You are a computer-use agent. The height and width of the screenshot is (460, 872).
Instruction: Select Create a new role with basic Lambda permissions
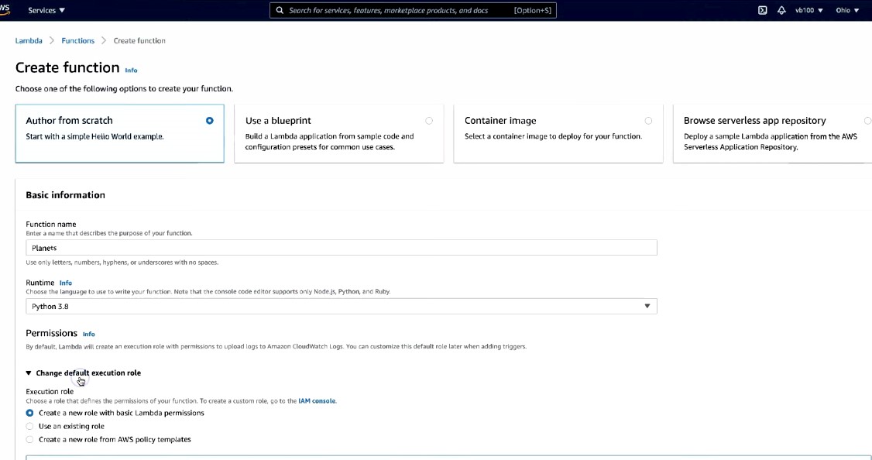[x=115, y=413]
